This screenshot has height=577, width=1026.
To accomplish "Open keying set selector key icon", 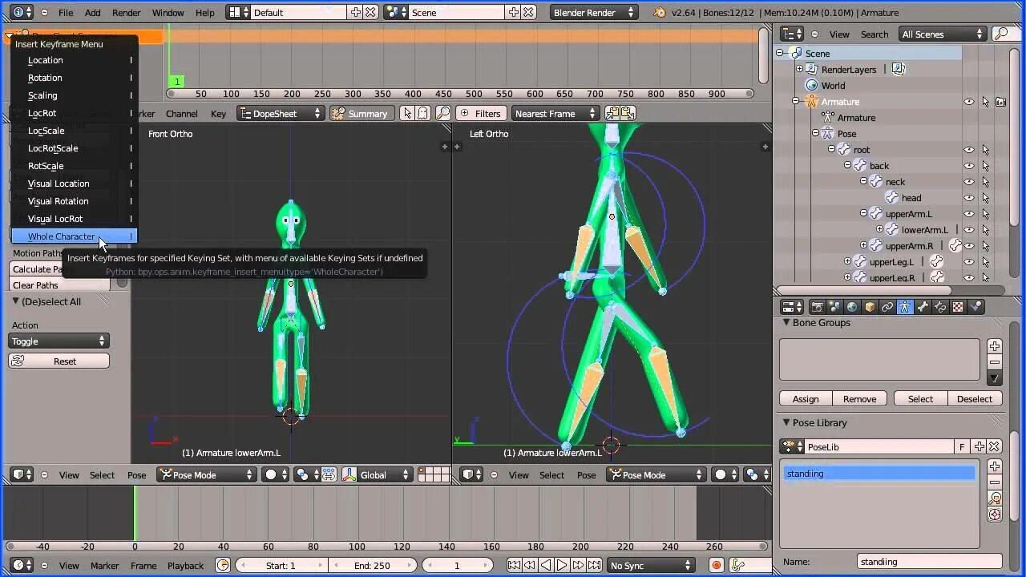I will coord(737,566).
